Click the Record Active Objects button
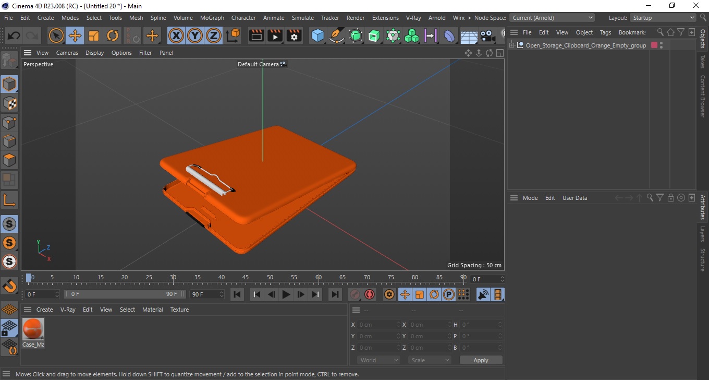 point(355,294)
